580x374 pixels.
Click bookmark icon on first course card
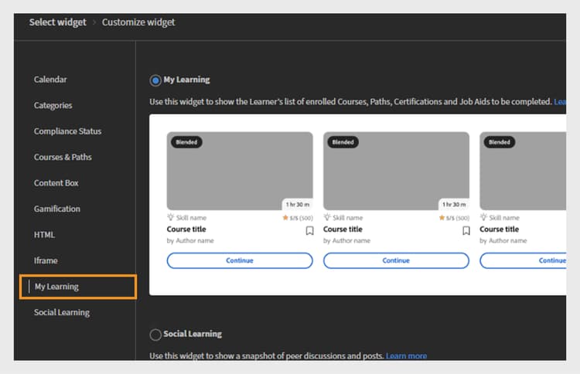pyautogui.click(x=309, y=230)
